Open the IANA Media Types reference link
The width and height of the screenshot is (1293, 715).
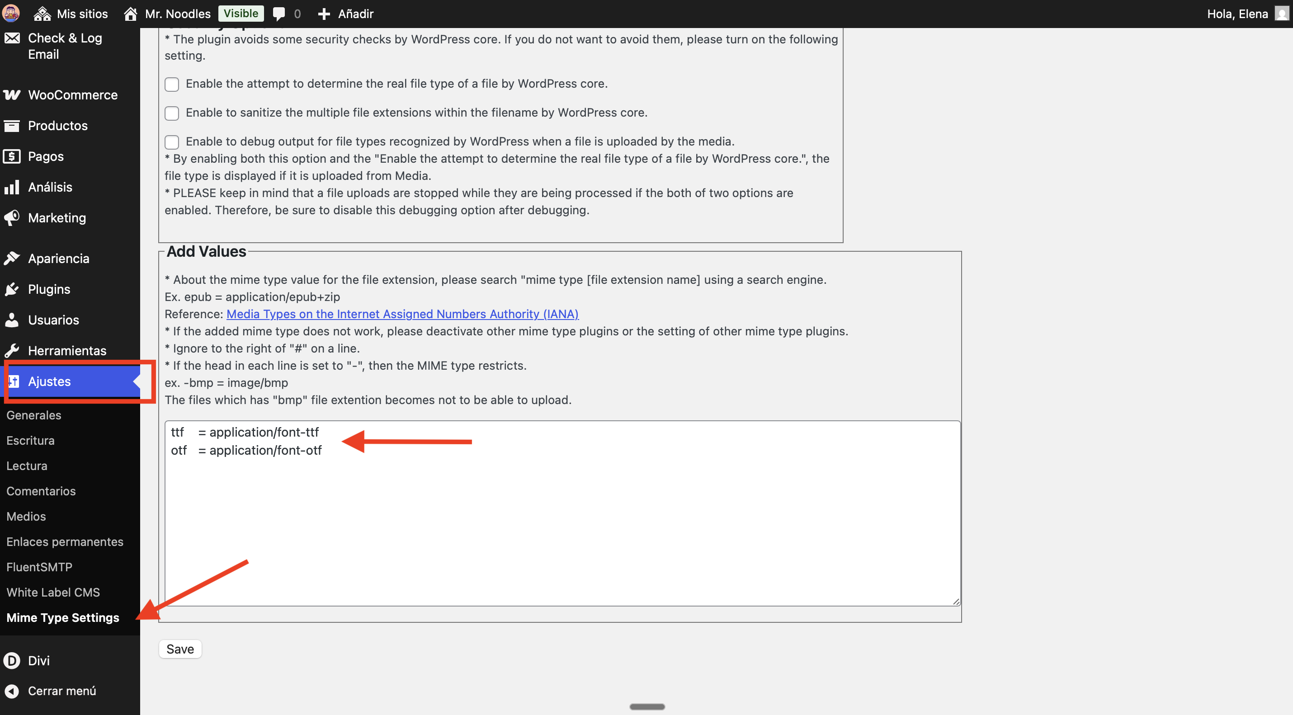click(x=402, y=314)
